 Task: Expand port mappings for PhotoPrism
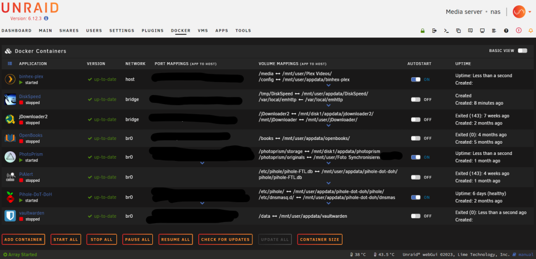[202, 163]
